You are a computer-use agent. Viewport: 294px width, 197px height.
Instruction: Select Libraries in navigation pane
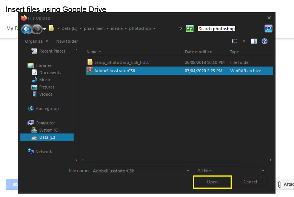[x=40, y=65]
